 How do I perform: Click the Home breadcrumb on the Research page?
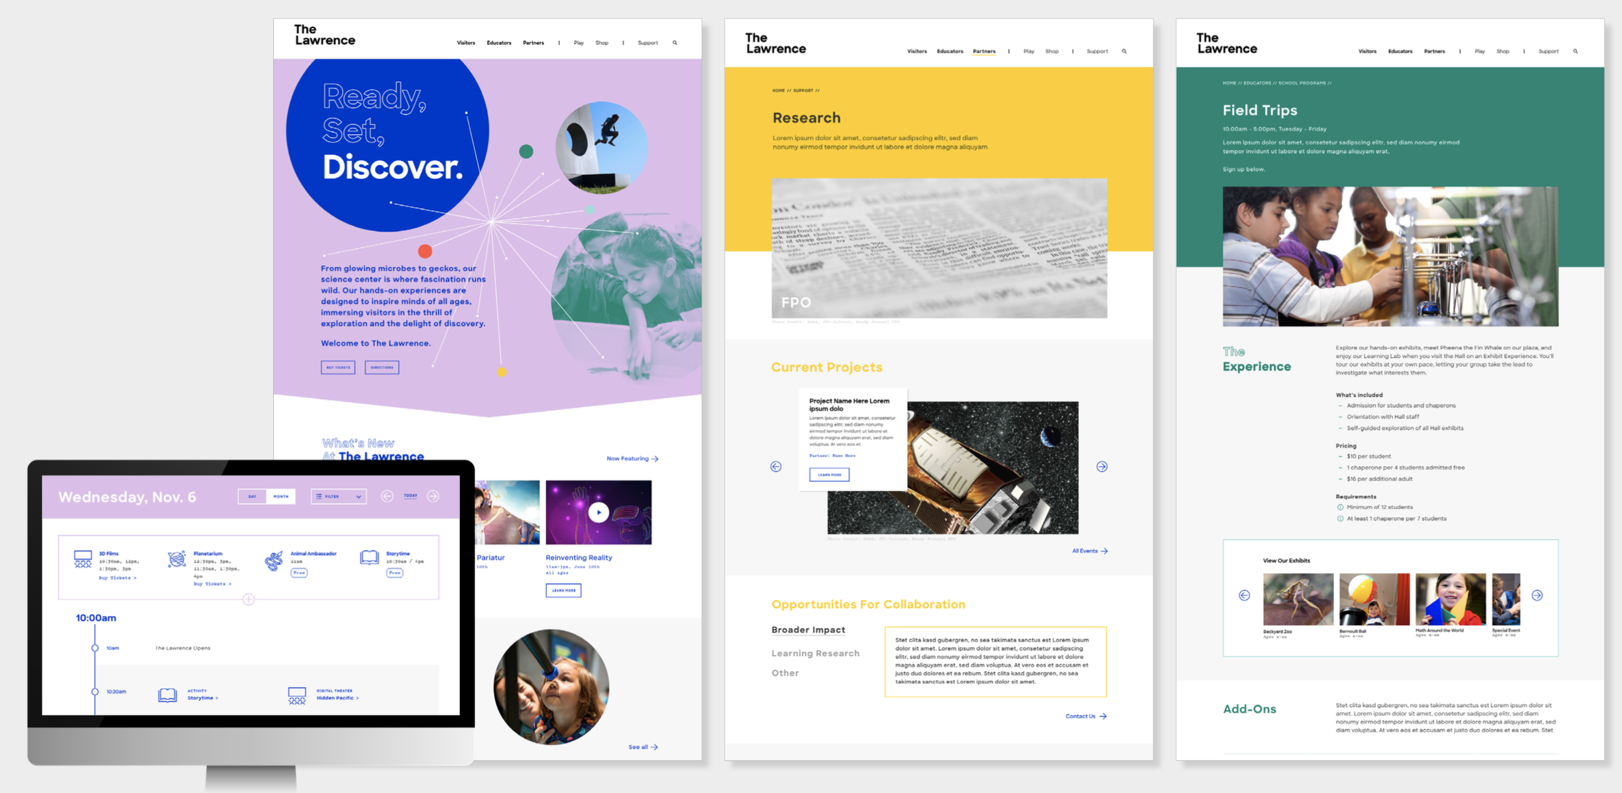(x=779, y=91)
